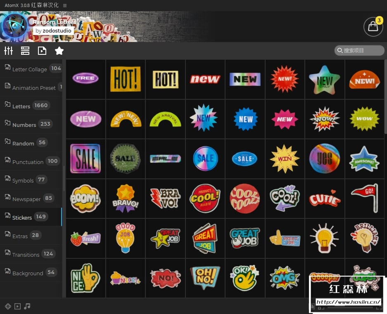
Task: Select the Stickers category
Action: (x=31, y=217)
